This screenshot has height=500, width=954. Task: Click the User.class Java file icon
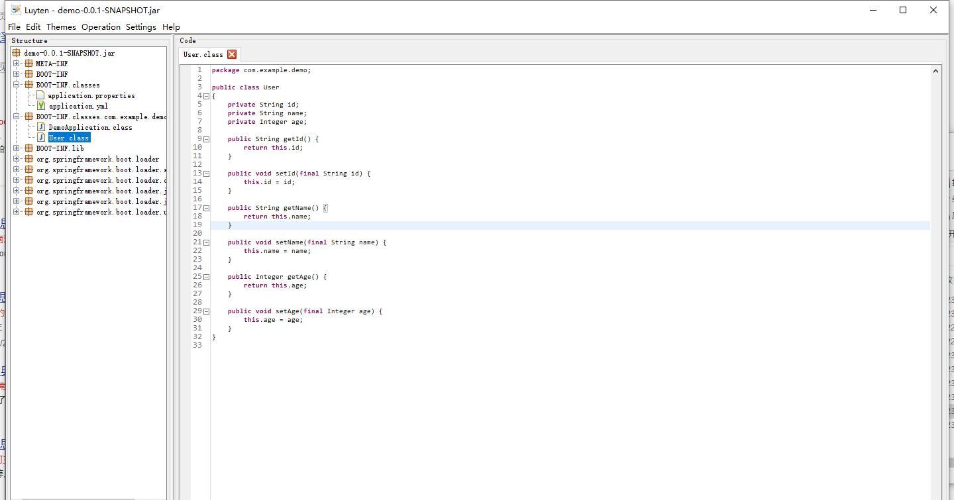41,138
